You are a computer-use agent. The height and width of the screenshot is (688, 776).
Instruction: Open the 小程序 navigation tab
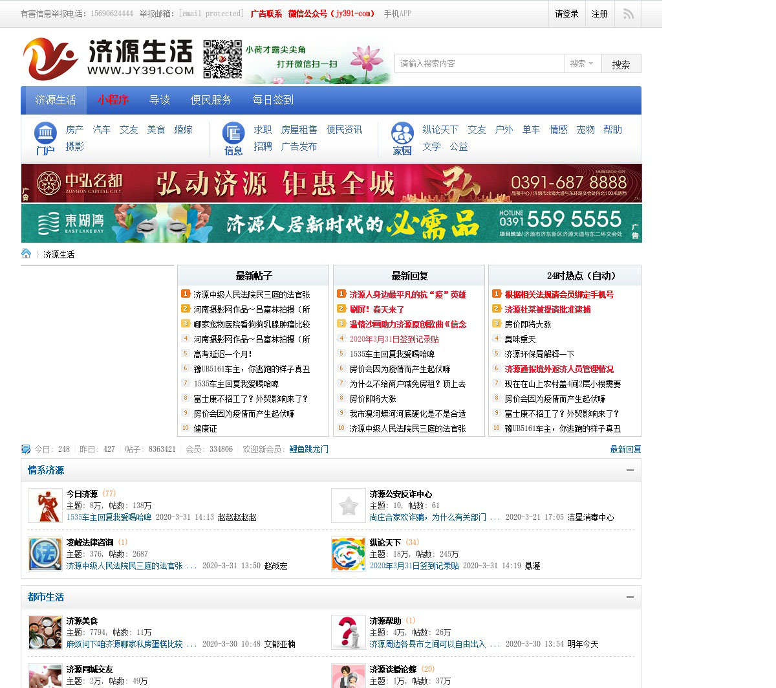tap(113, 100)
